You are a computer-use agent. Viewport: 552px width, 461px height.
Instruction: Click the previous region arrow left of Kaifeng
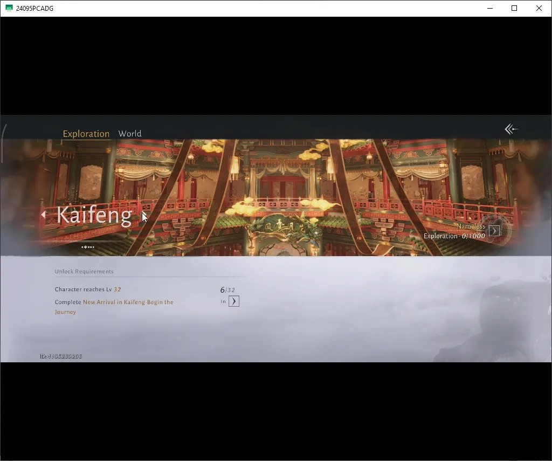pos(43,214)
